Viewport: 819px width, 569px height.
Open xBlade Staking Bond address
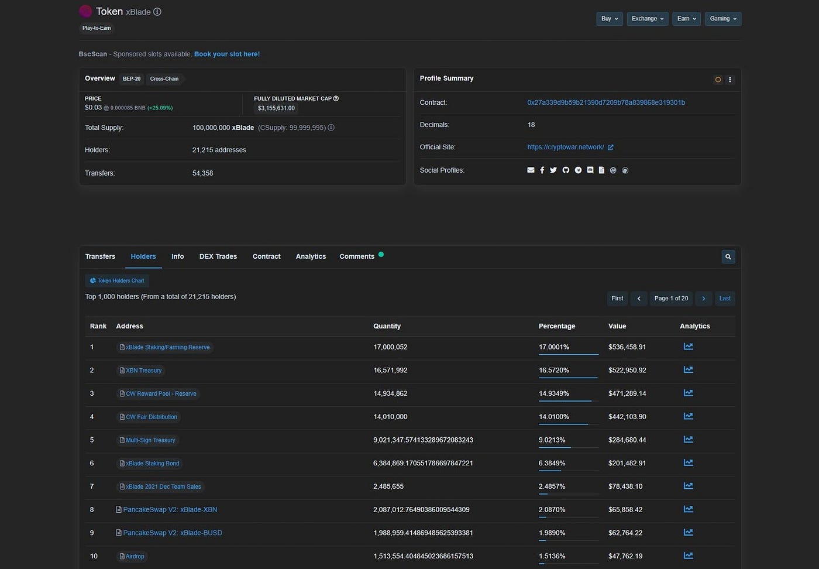(x=153, y=463)
